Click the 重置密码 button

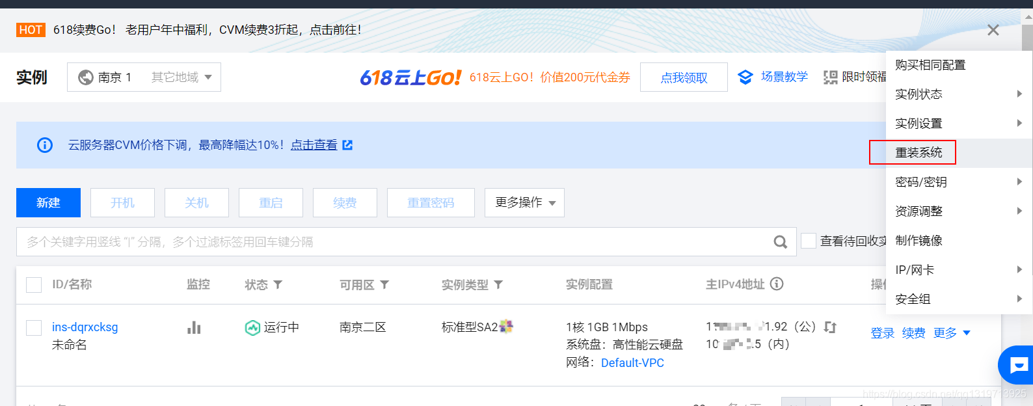431,203
